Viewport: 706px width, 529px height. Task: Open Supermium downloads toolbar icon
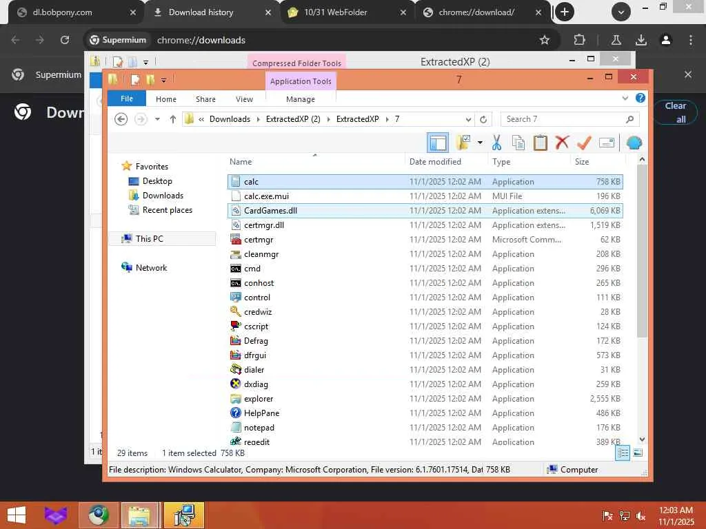pos(641,40)
